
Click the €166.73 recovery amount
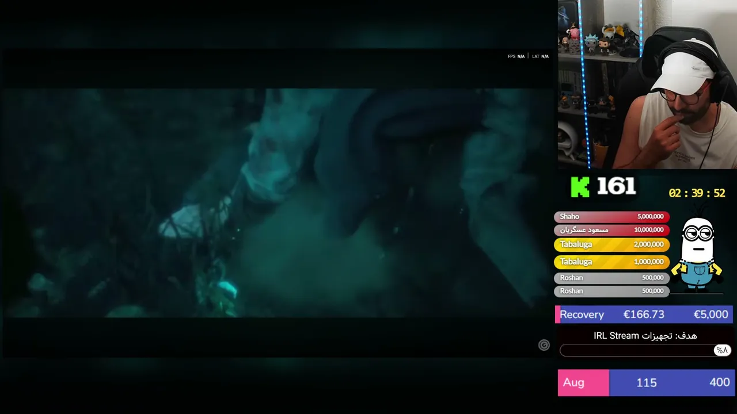pos(644,315)
